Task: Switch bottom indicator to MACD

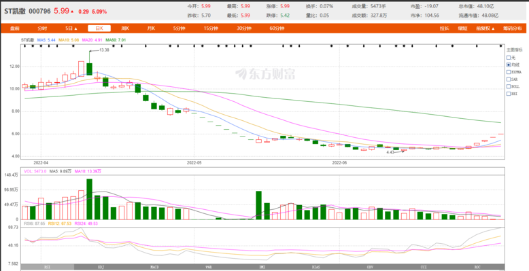Action: click(154, 267)
